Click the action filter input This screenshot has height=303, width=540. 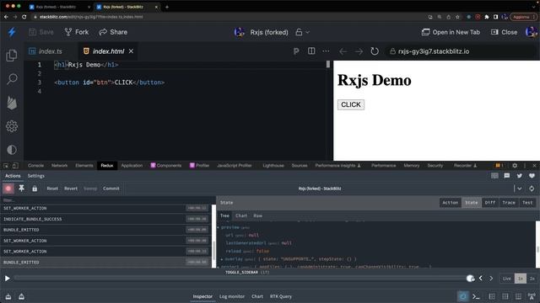106,200
